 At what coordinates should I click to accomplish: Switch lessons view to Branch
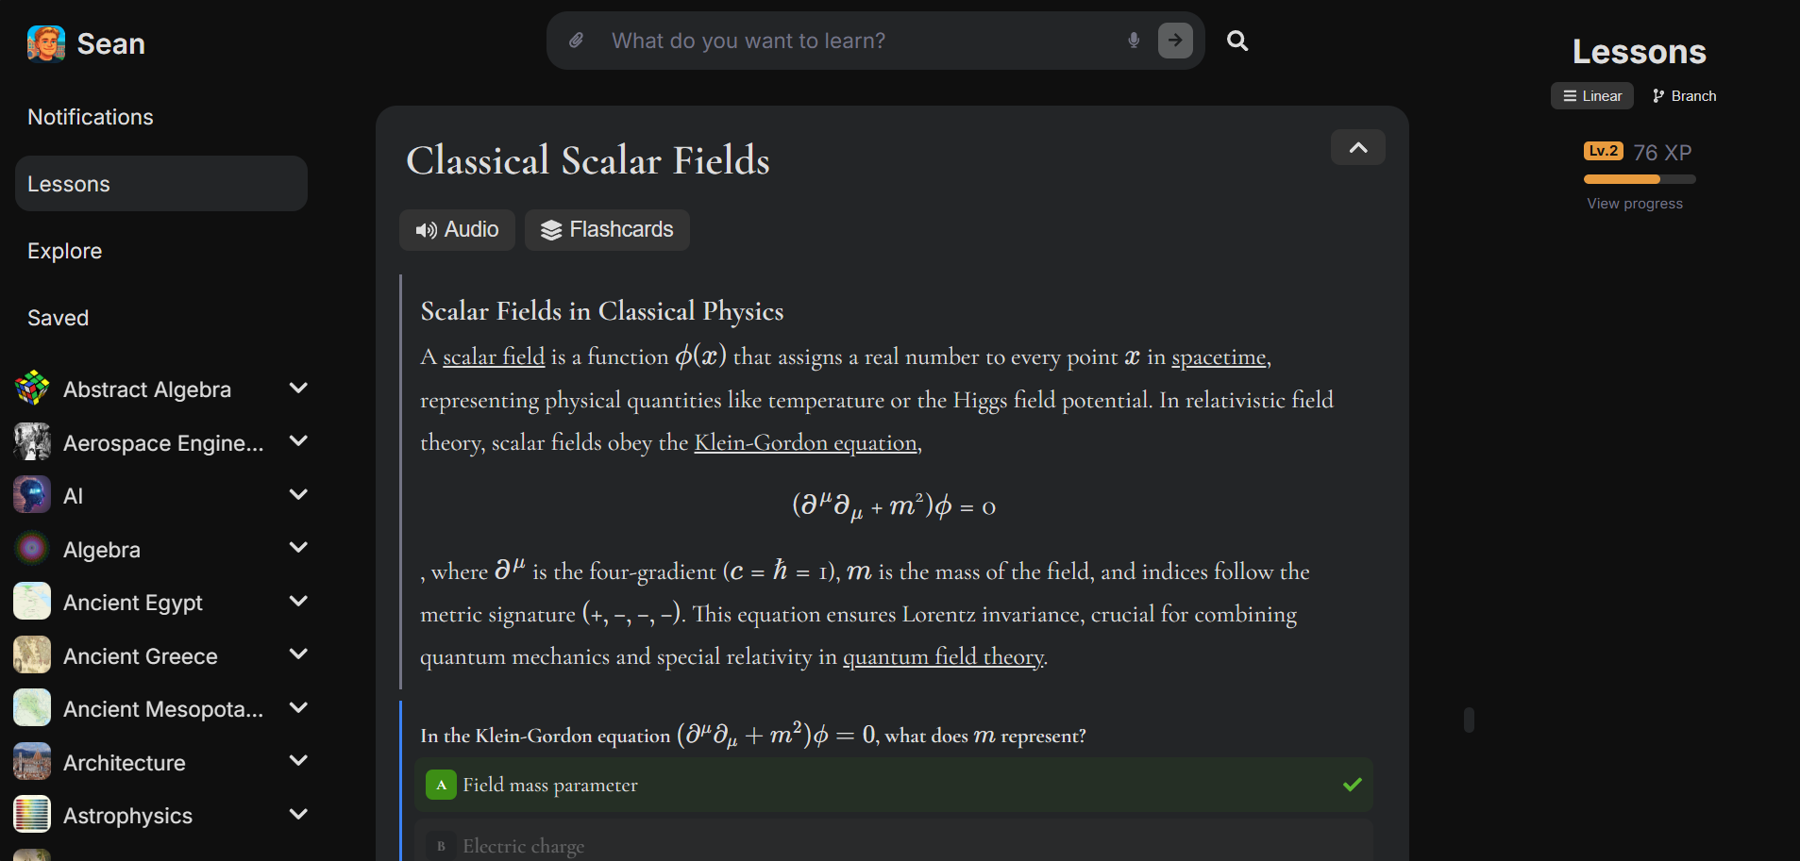1685,96
